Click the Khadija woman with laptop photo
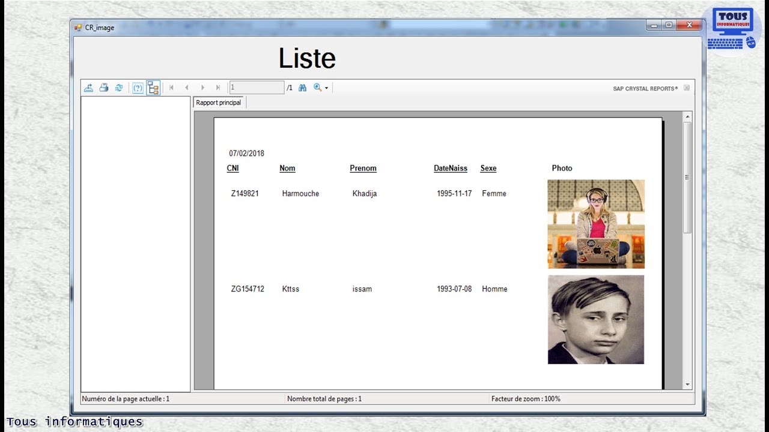The image size is (769, 432). (x=596, y=224)
